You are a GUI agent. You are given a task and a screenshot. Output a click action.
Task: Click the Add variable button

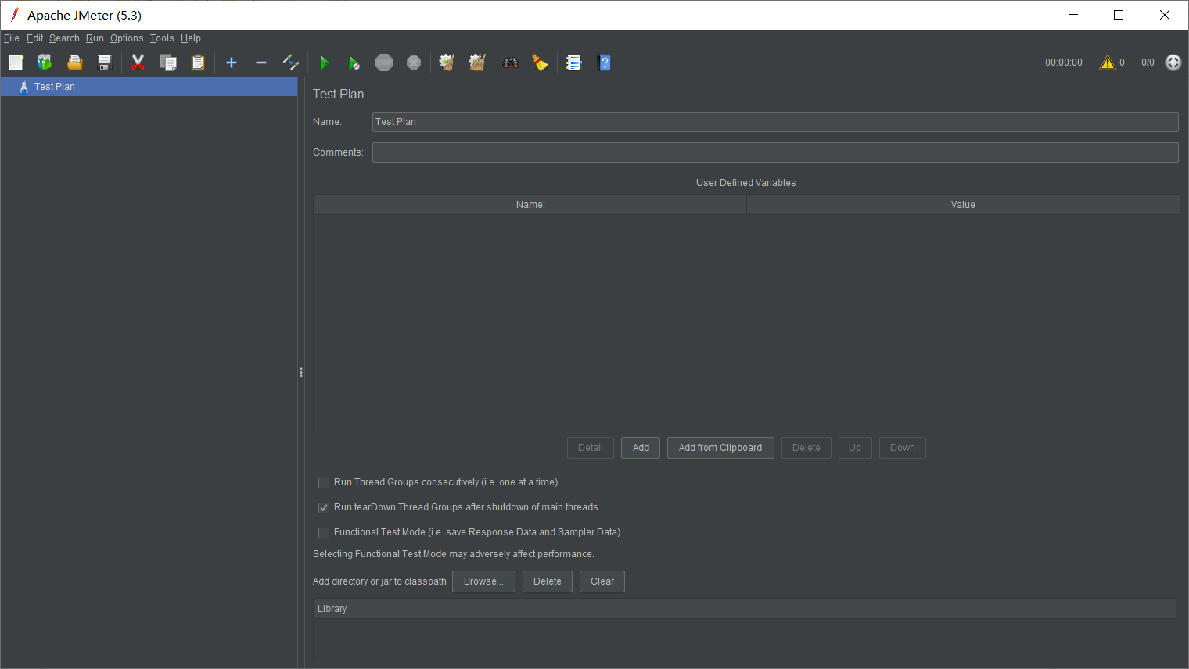tap(641, 448)
